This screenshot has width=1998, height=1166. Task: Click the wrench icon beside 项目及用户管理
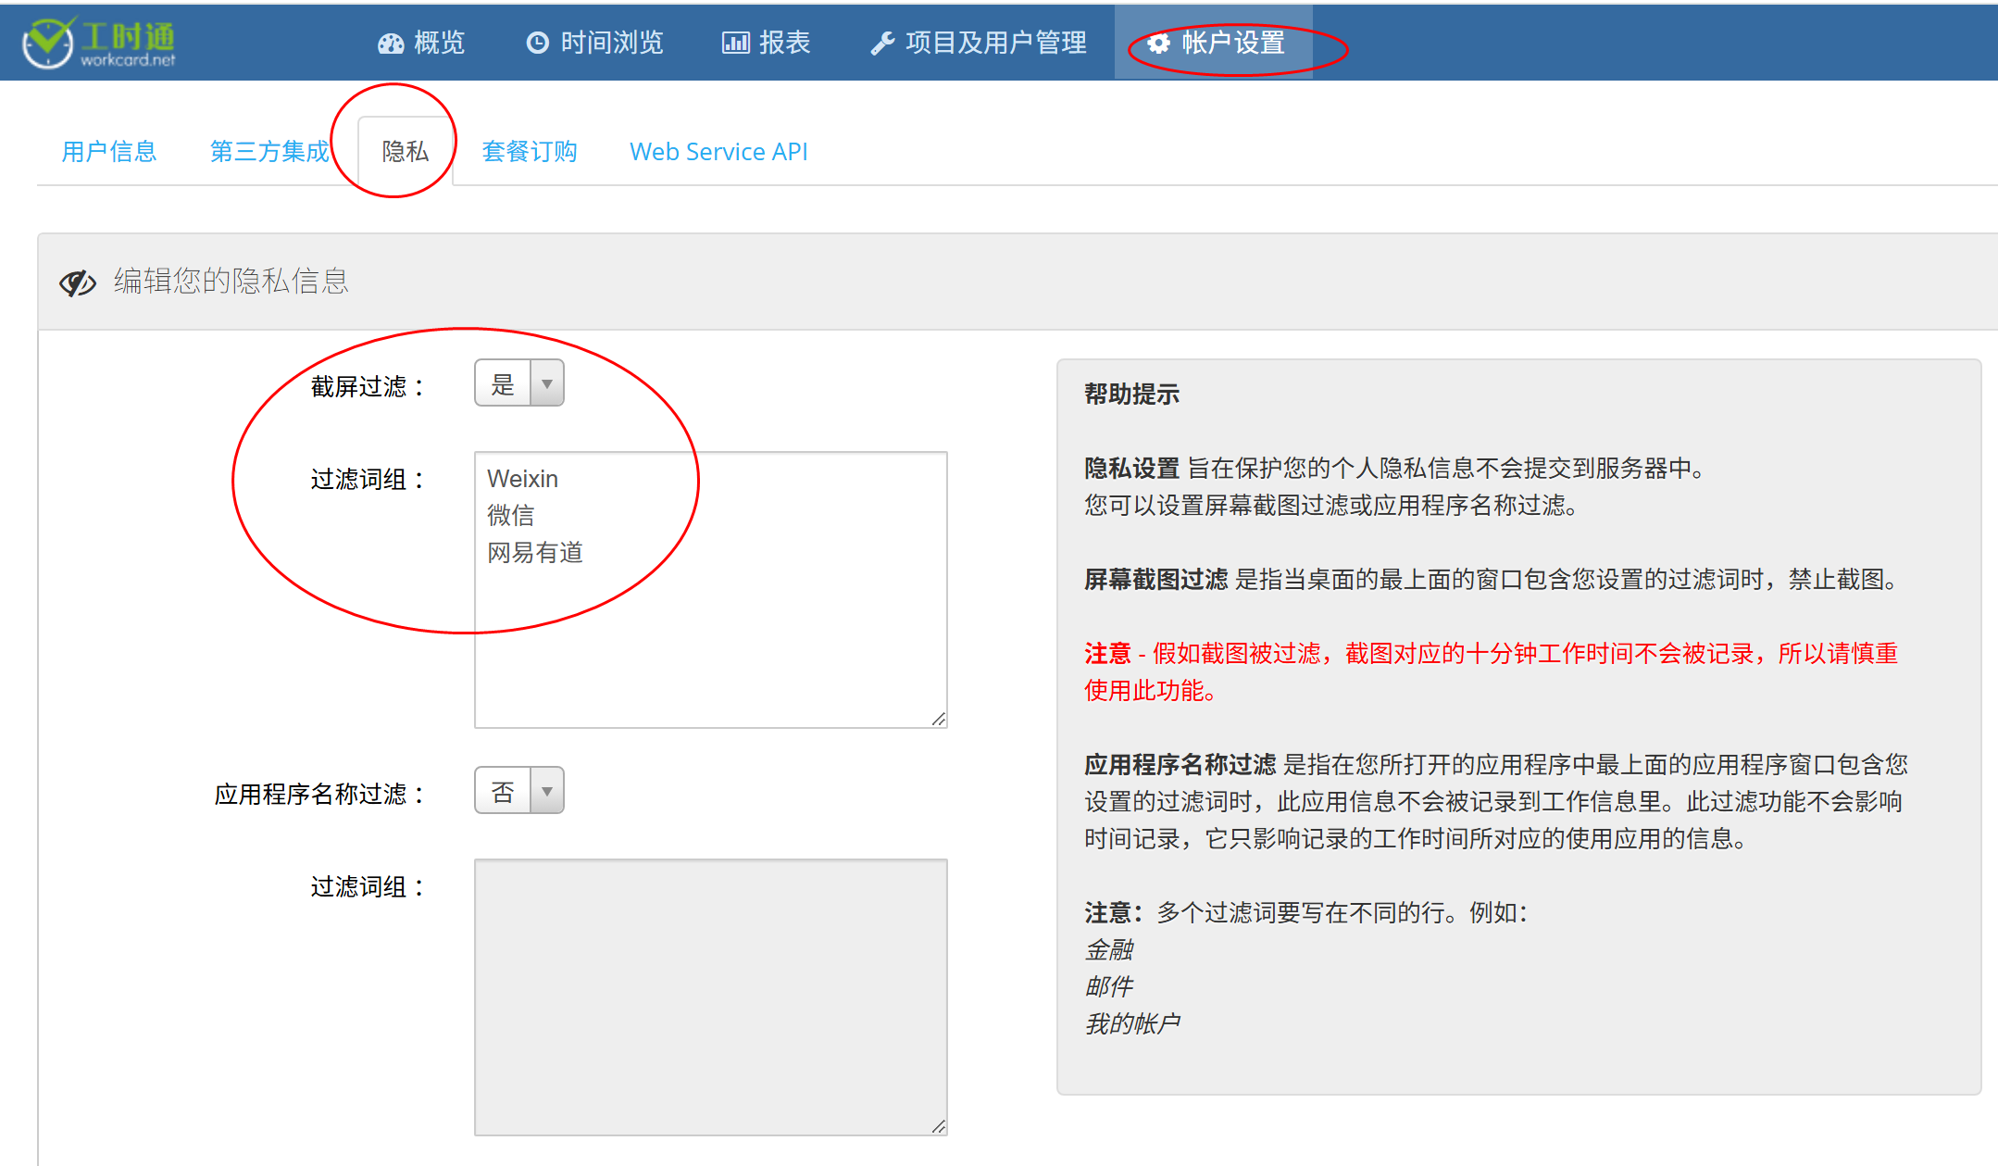pyautogui.click(x=882, y=43)
